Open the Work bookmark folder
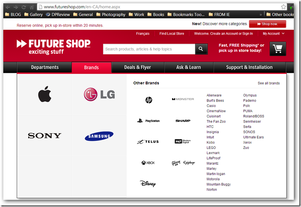The height and width of the screenshot is (207, 301). (136, 15)
